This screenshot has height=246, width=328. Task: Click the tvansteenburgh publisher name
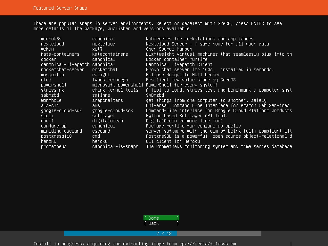click(110, 80)
